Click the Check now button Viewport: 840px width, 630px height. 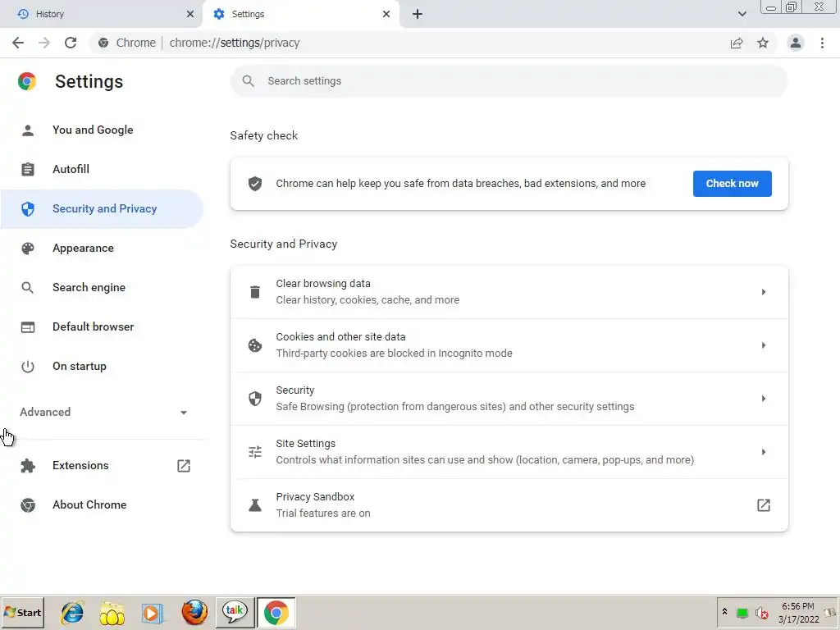732,184
